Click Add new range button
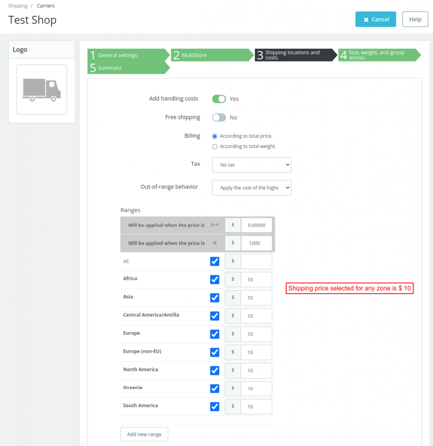This screenshot has width=433, height=446. [144, 434]
